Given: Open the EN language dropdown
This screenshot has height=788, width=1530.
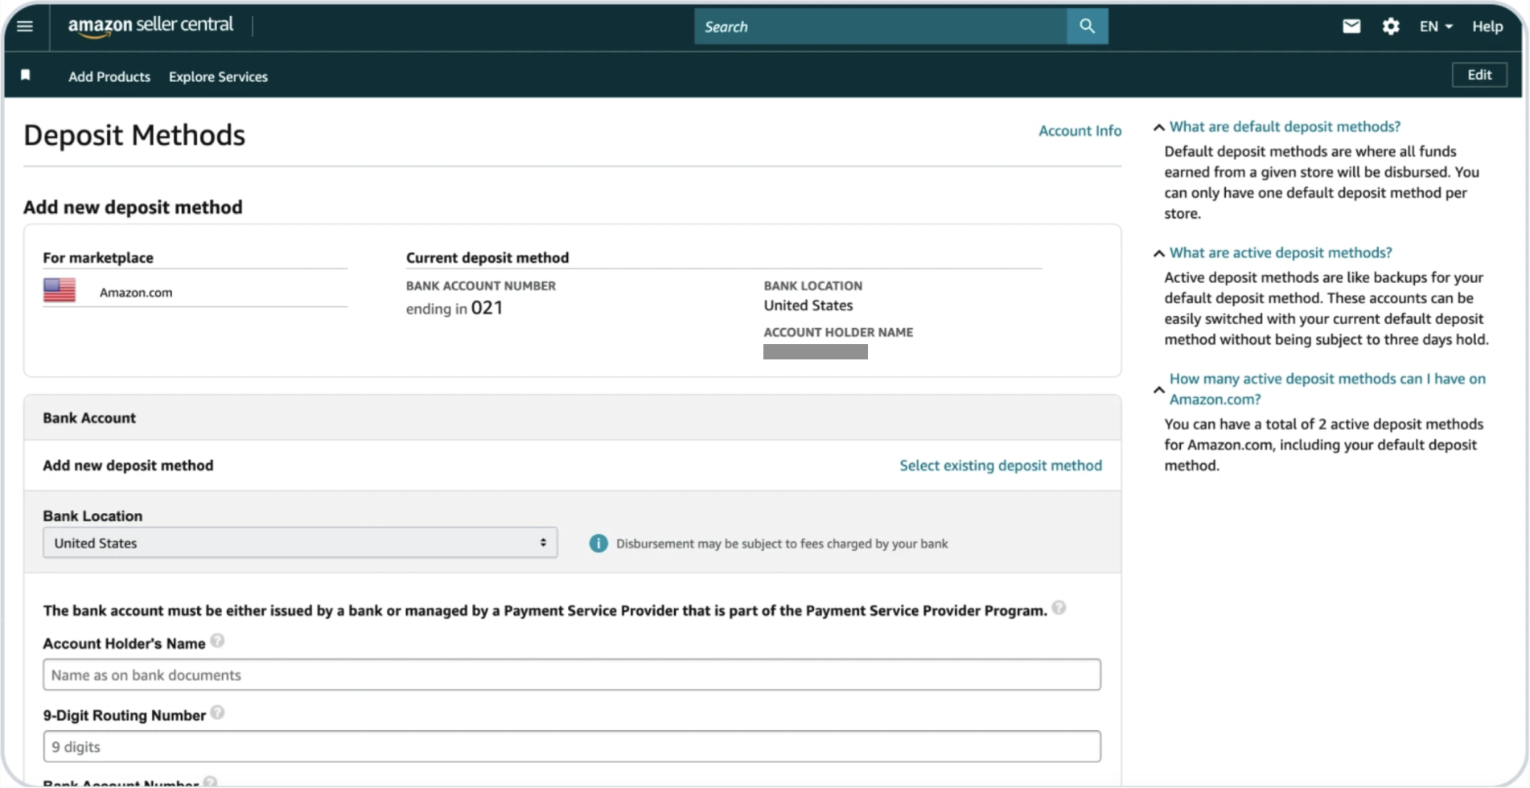Looking at the screenshot, I should click(x=1436, y=27).
